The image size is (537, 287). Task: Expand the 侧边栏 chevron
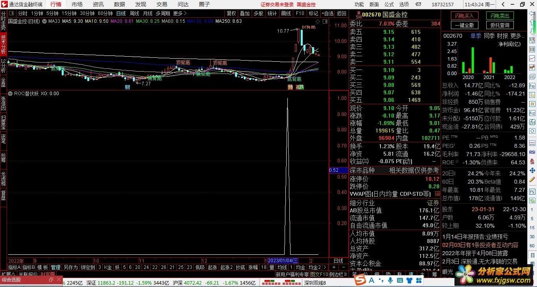345,274
